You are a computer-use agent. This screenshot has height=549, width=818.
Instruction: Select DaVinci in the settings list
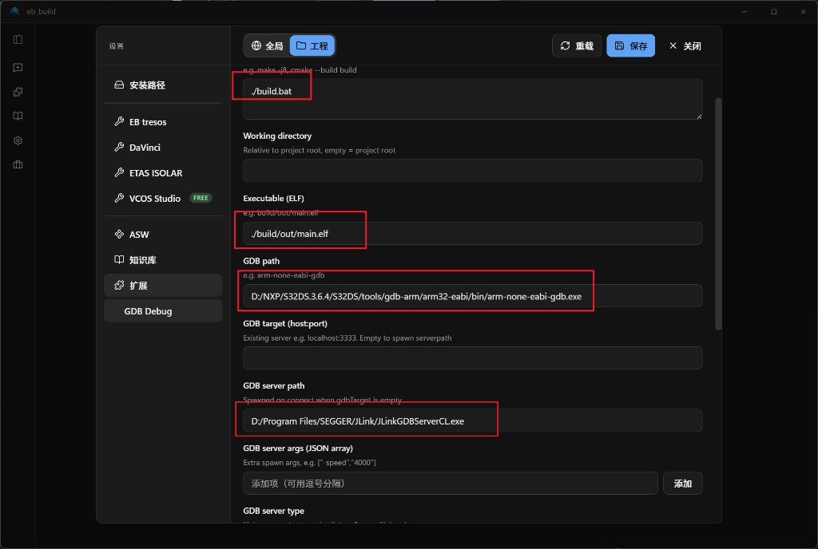point(163,148)
